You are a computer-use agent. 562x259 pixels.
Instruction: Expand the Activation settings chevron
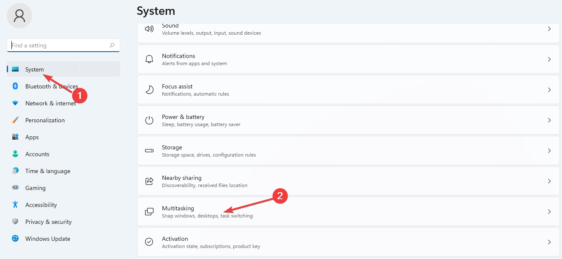tap(549, 242)
